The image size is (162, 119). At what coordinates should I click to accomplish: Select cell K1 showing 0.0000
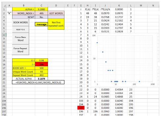tap(119, 9)
